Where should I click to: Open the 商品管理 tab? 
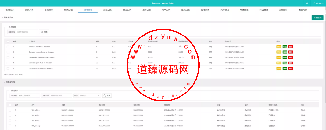(x=264, y=10)
